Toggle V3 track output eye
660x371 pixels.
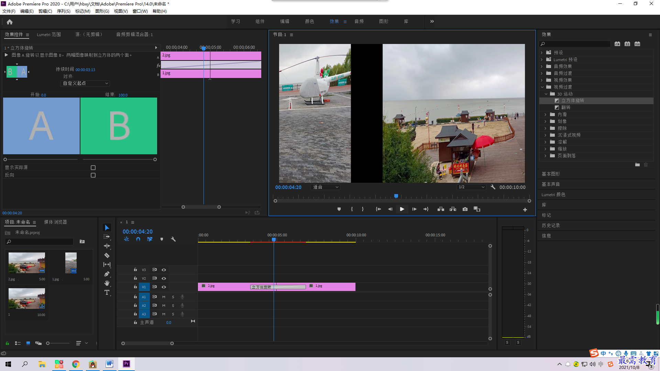tap(164, 270)
